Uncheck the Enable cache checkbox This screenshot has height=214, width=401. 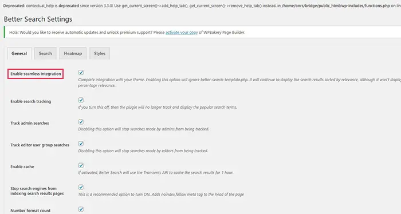81,165
